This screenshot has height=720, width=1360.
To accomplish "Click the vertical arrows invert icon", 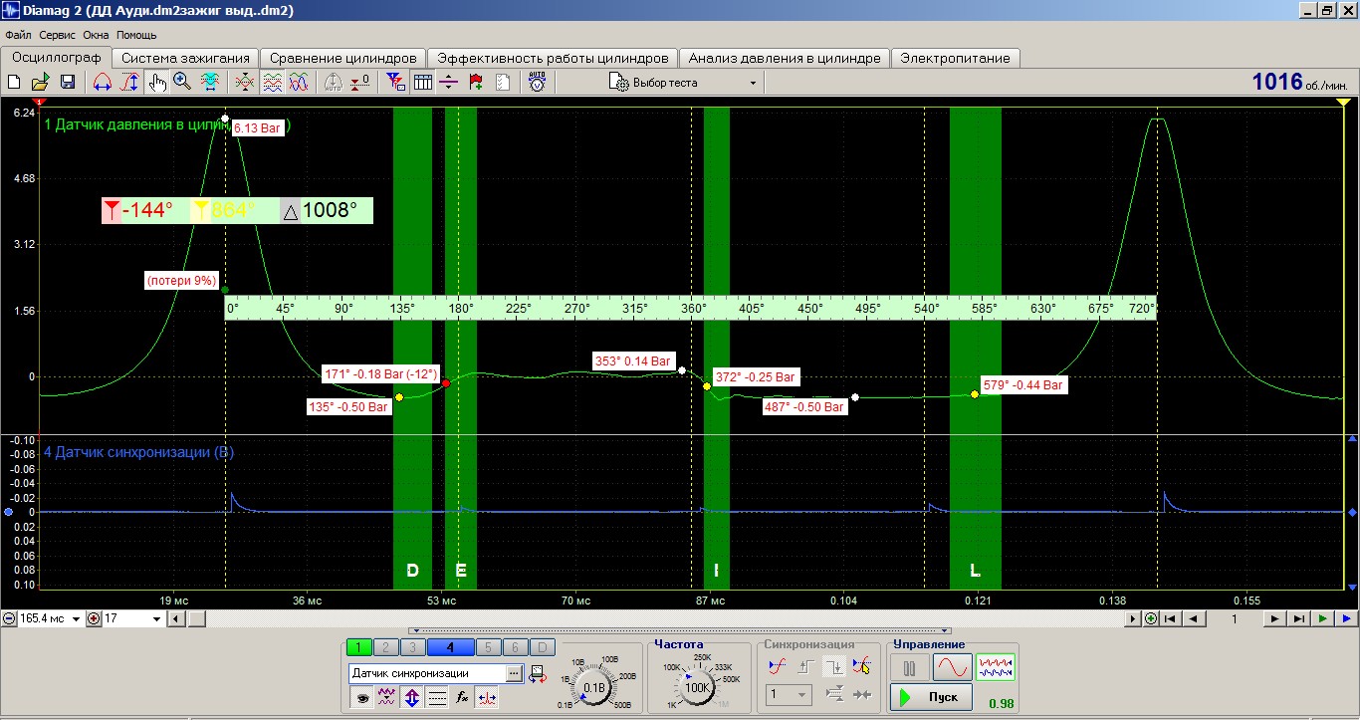I will (x=412, y=697).
